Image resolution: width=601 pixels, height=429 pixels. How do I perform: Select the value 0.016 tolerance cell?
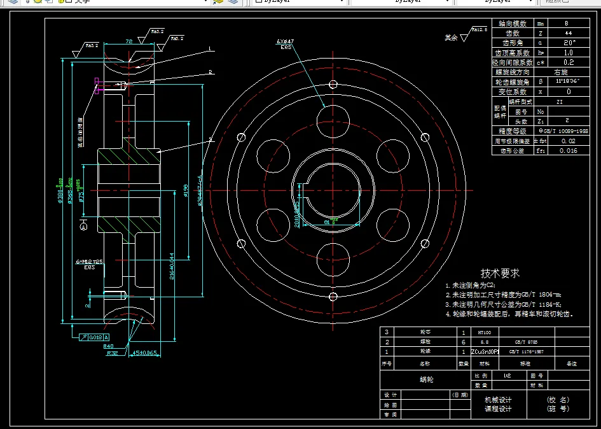pyautogui.click(x=569, y=151)
